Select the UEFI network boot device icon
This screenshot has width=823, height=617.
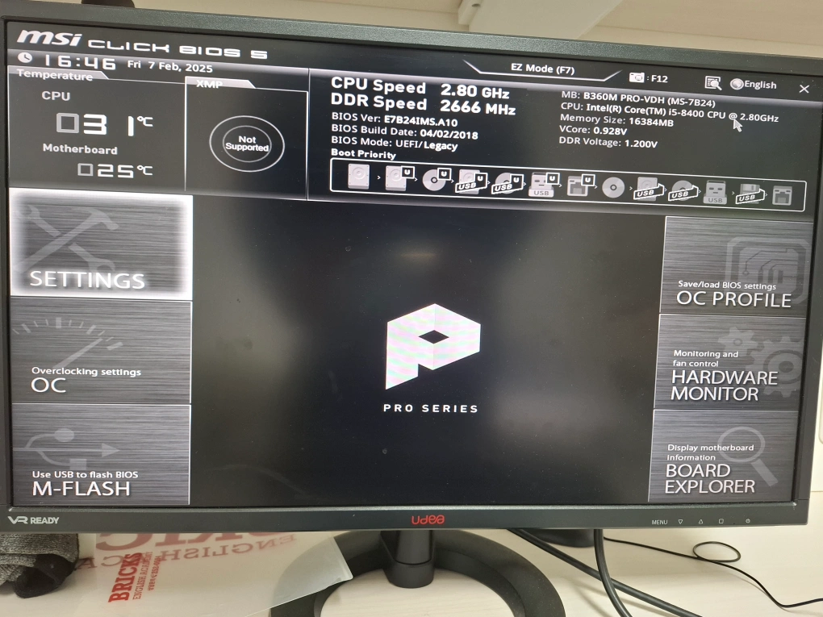pyautogui.click(x=580, y=186)
